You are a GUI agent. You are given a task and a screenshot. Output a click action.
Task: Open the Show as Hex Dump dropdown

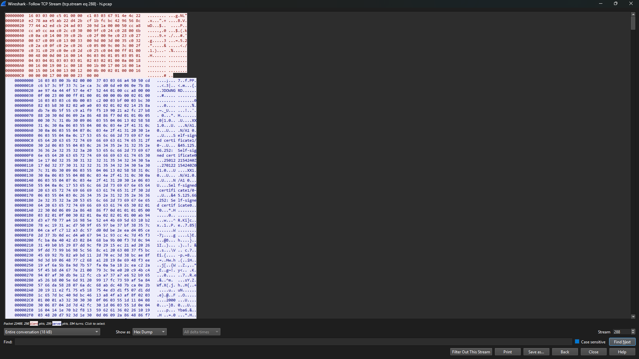[150, 332]
